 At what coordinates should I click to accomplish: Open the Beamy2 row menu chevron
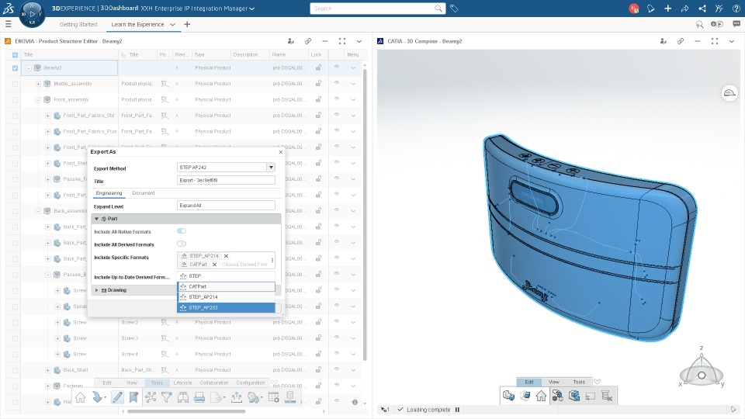(x=353, y=68)
